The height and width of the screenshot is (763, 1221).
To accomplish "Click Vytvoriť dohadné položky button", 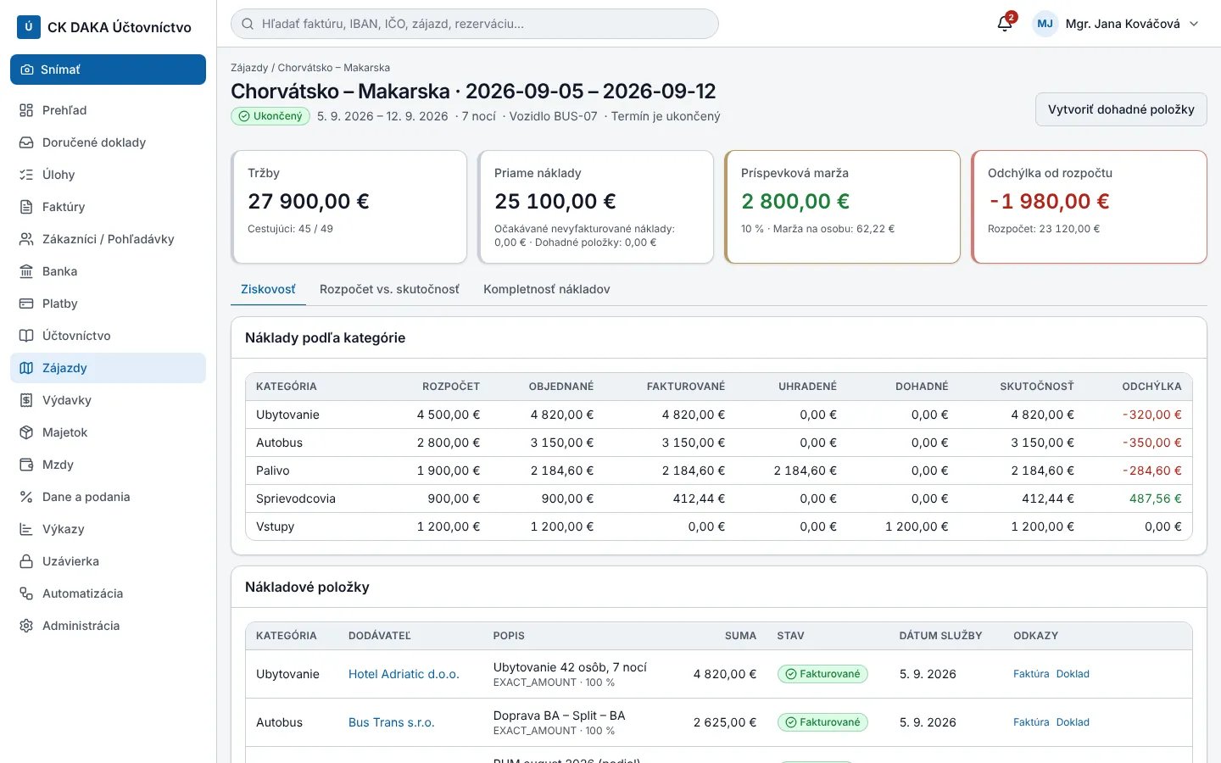I will click(1121, 109).
